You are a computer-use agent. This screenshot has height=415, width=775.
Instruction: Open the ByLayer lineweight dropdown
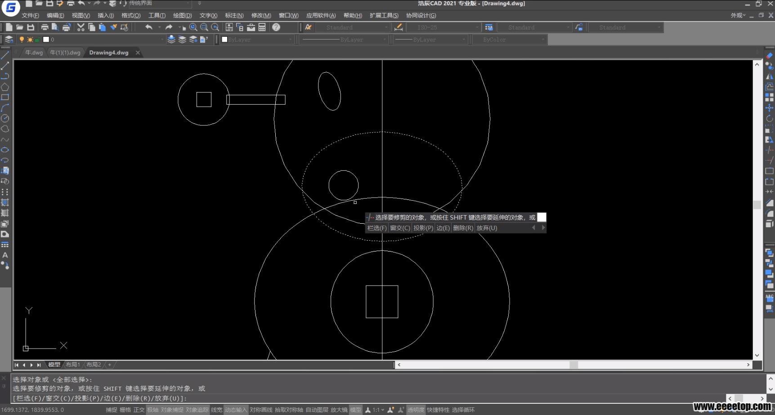click(430, 40)
